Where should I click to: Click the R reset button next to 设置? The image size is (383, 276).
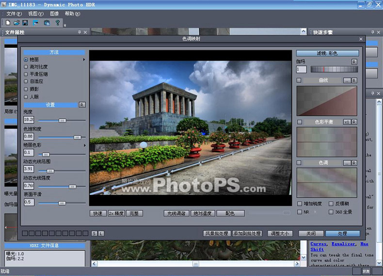82,105
